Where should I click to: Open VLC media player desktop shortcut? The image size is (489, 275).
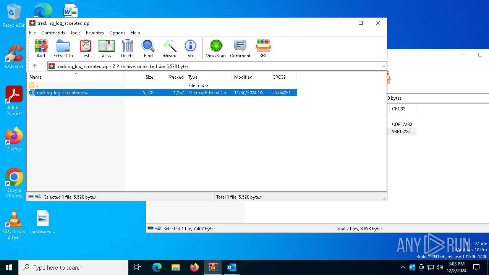(x=14, y=225)
